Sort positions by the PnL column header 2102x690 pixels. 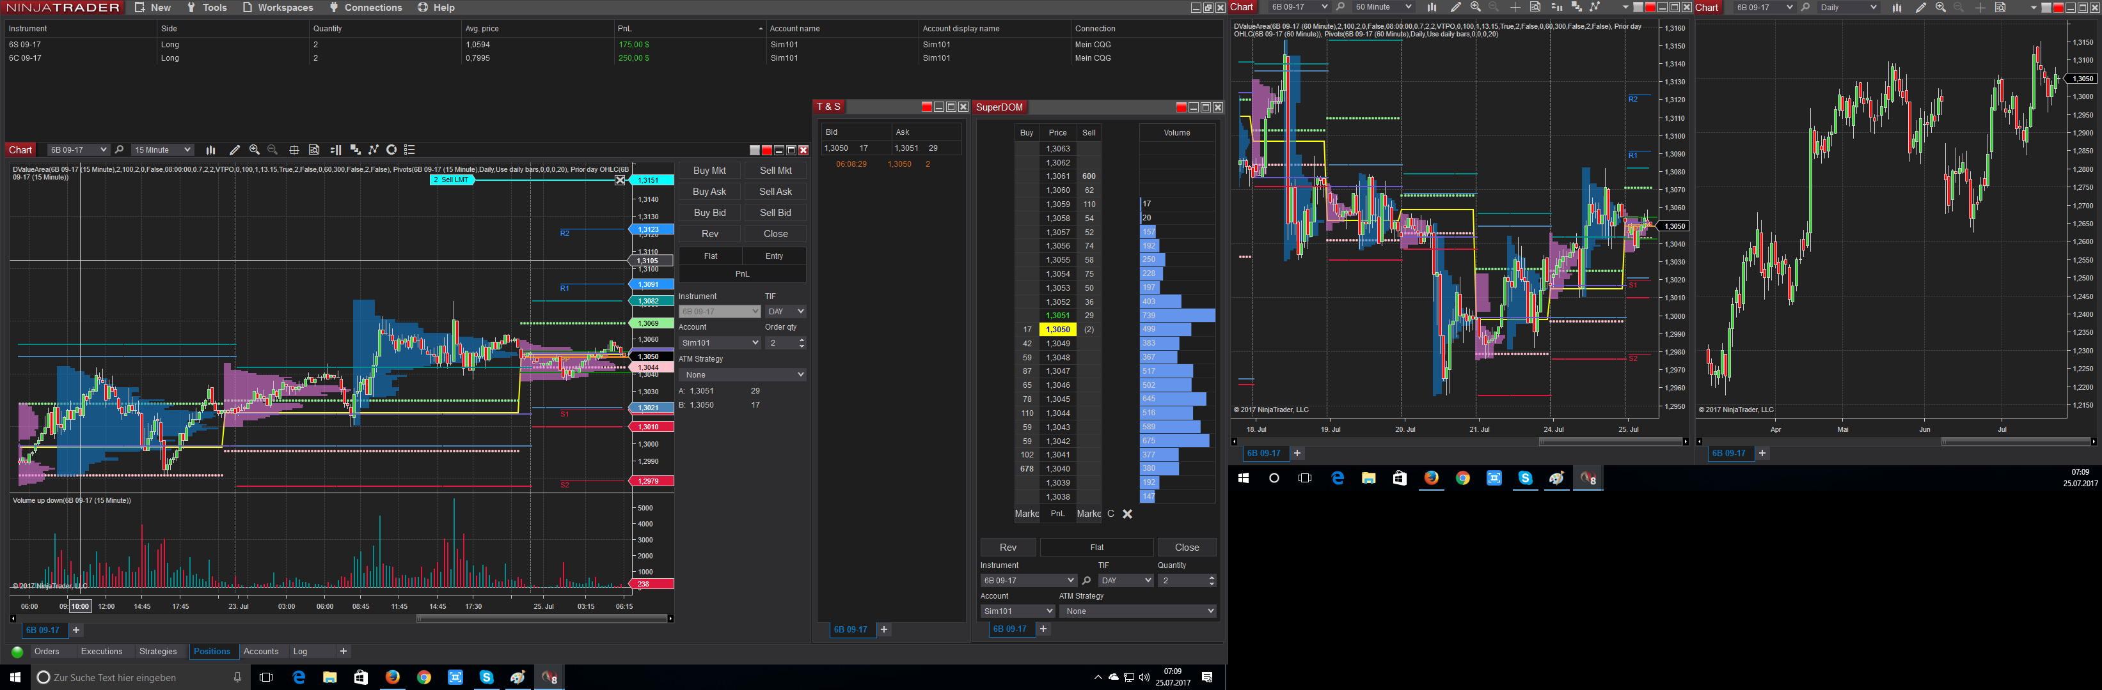tap(689, 29)
